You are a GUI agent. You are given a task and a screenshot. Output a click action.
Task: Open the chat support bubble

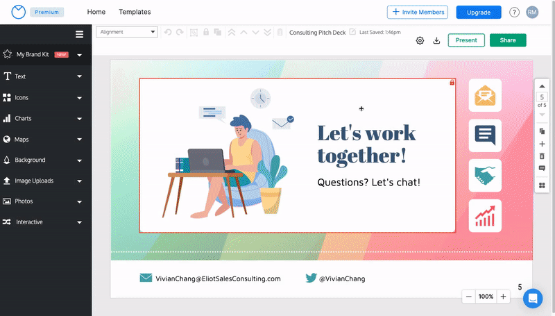click(533, 298)
